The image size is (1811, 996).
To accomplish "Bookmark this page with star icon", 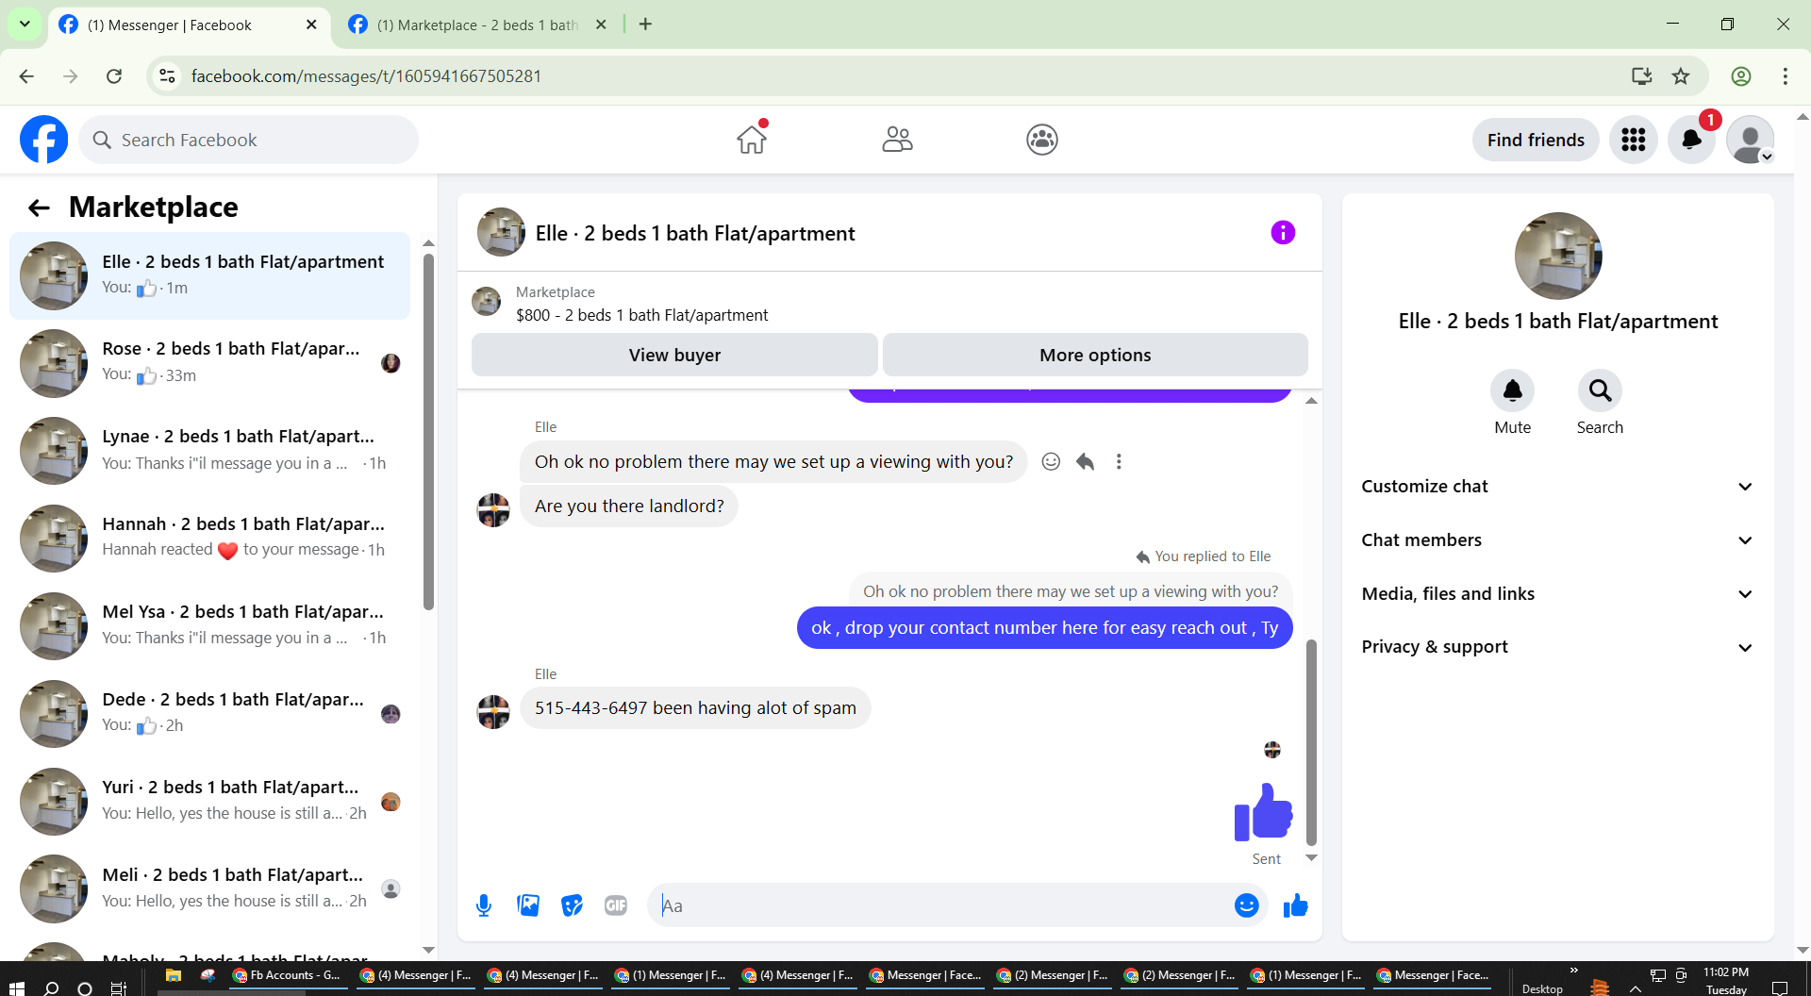I will point(1681,76).
